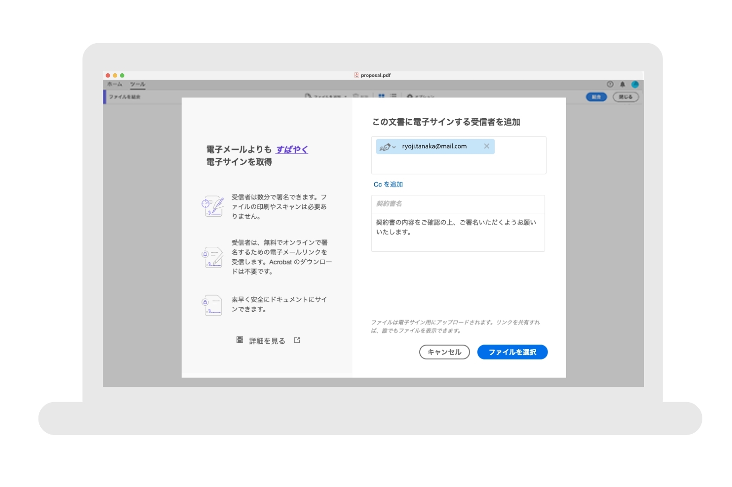Click the yellow minimize window button
Image resolution: width=732 pixels, height=487 pixels.
tap(115, 75)
